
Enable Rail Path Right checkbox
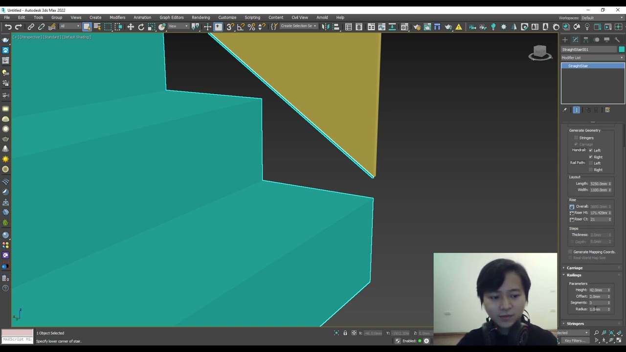[x=591, y=170]
